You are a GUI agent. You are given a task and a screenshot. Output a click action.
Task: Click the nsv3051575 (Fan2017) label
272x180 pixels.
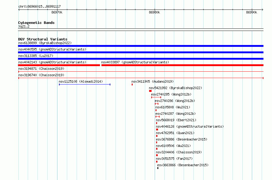[x=174, y=159]
